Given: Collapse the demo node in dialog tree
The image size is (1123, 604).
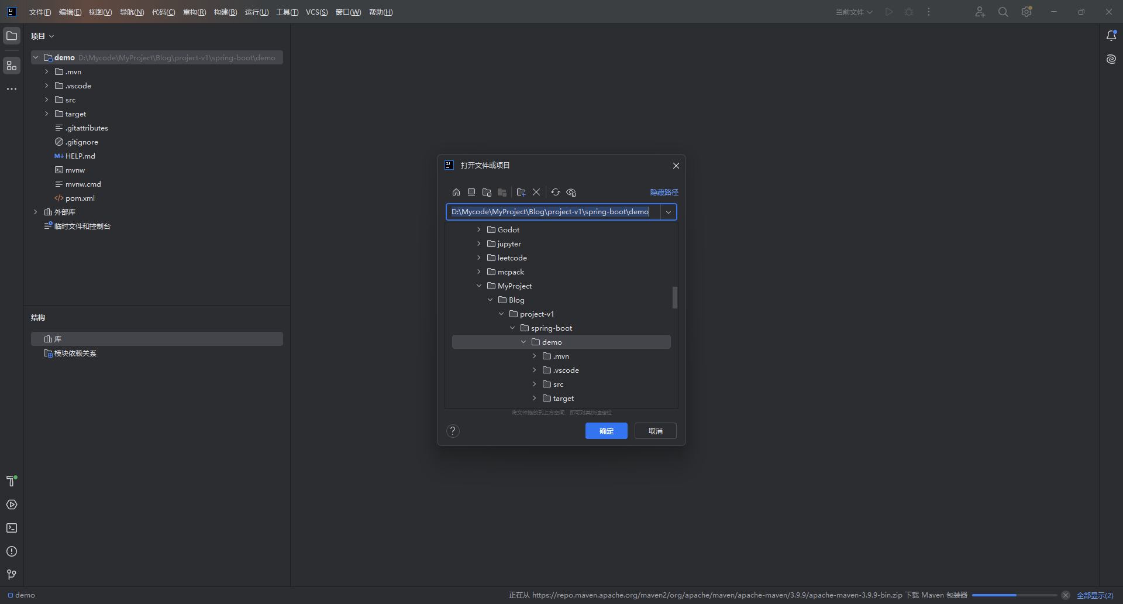Looking at the screenshot, I should 523,342.
